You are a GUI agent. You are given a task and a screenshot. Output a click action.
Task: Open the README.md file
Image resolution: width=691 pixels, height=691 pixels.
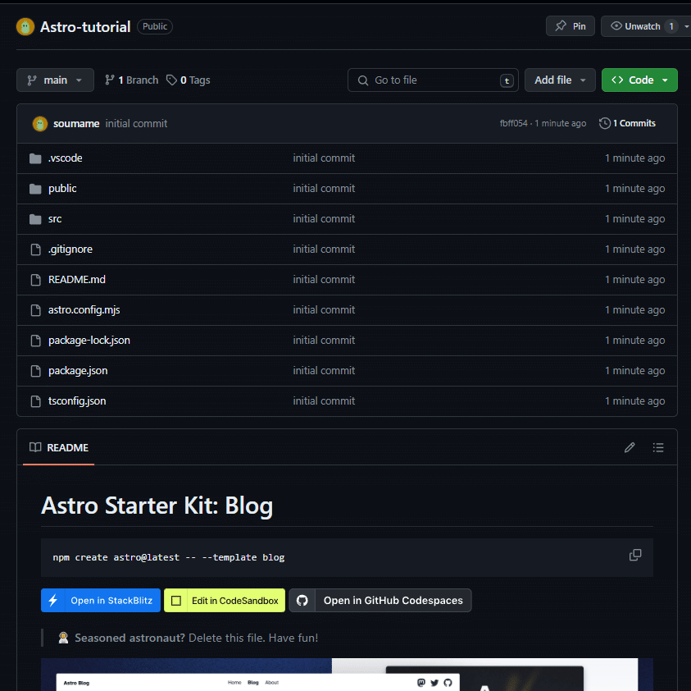[x=77, y=280]
